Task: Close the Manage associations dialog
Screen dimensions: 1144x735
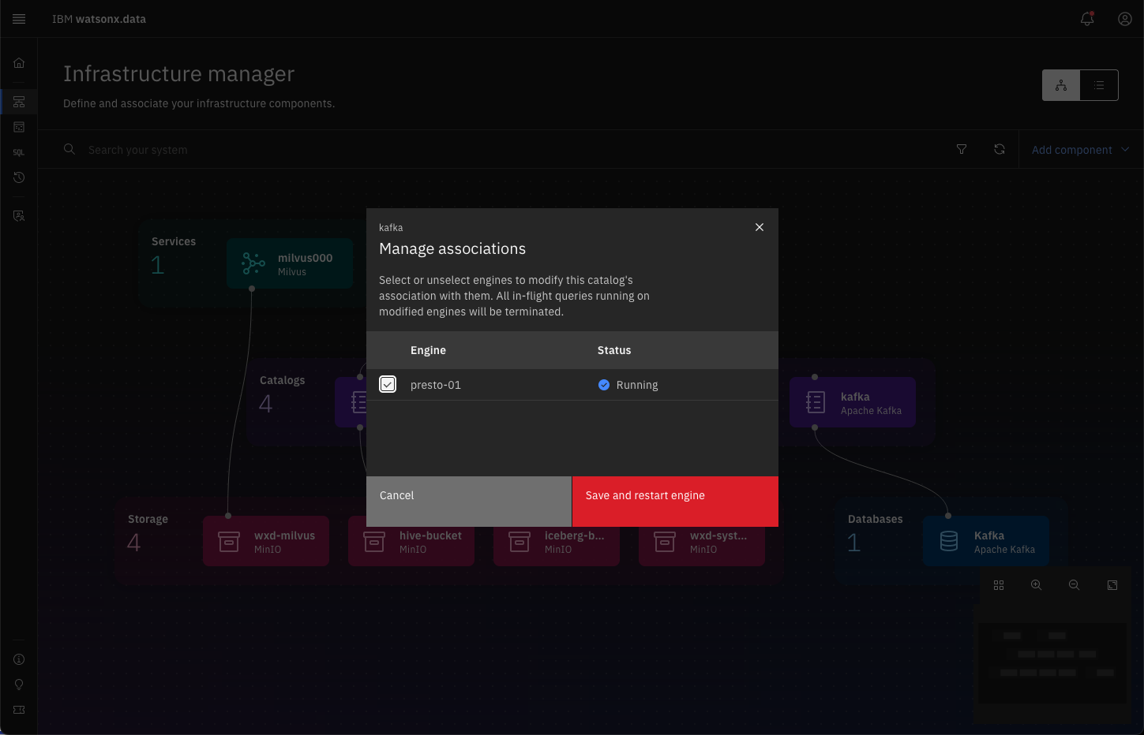Action: [760, 227]
